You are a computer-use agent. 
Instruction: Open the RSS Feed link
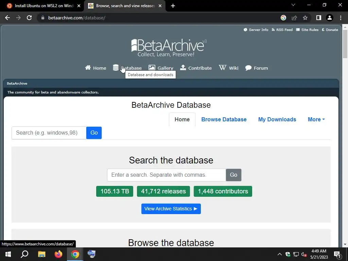pos(282,30)
